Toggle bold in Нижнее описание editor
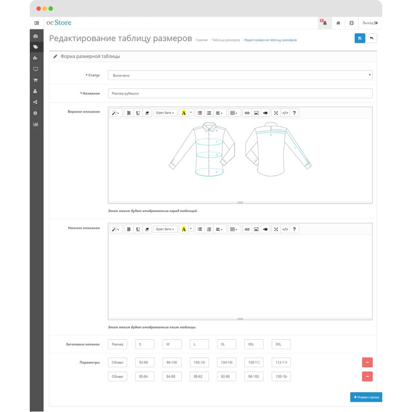The image size is (412, 412). (129, 229)
